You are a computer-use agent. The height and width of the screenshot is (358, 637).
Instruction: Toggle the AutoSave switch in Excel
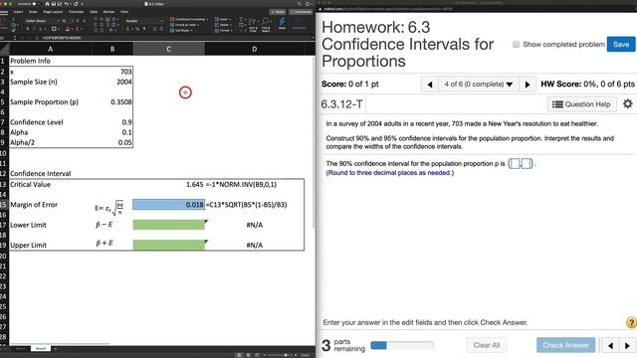[36, 4]
